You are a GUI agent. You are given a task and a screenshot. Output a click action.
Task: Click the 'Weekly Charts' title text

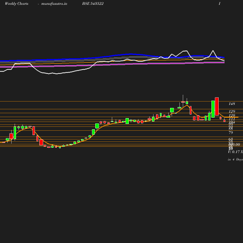(x=17, y=3)
